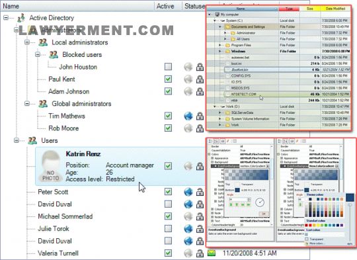Image resolution: width=357 pixels, height=260 pixels.
Task: Toggle the Active checkbox for Peter Scott
Action: point(169,192)
